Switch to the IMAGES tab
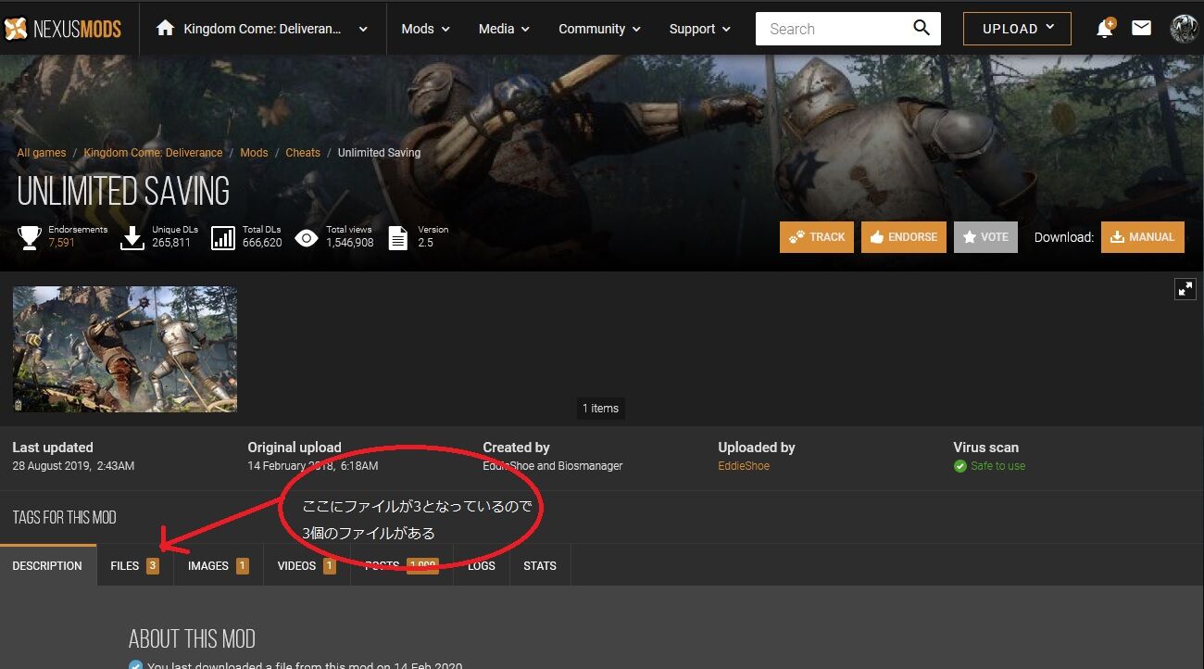Image resolution: width=1204 pixels, height=669 pixels. click(x=219, y=565)
